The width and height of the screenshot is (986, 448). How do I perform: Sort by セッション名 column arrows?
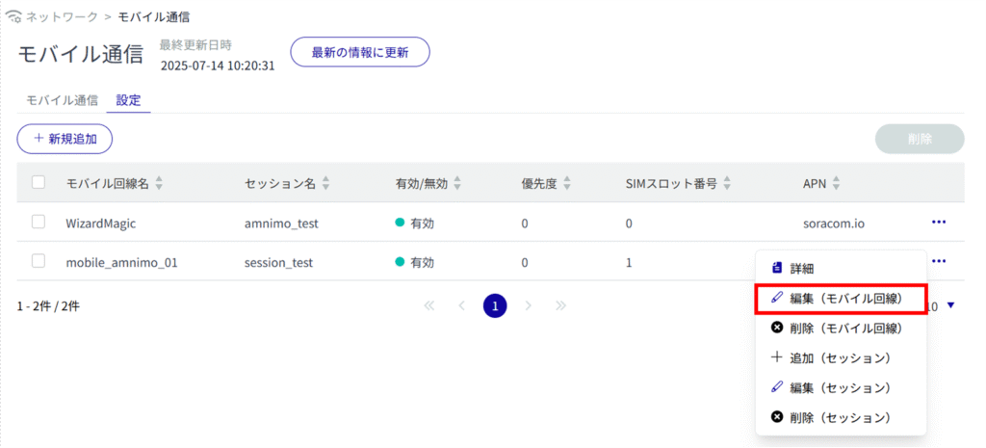(x=326, y=183)
